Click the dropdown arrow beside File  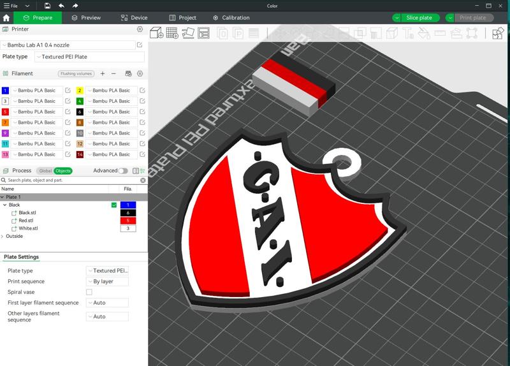pyautogui.click(x=27, y=6)
